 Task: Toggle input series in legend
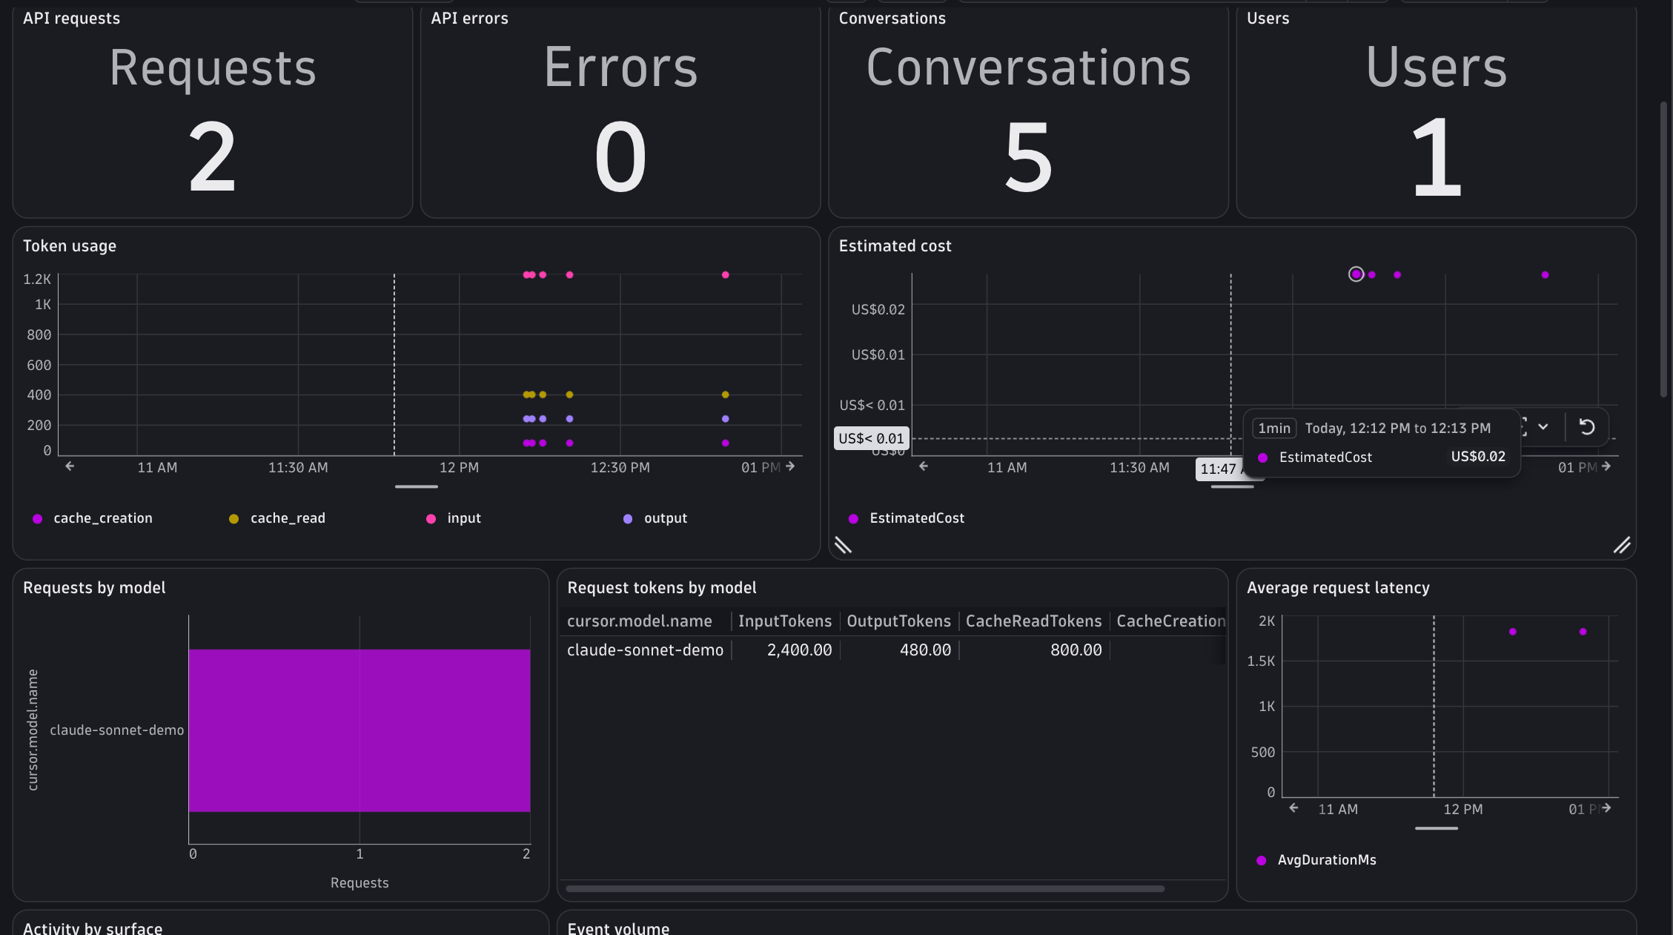454,518
